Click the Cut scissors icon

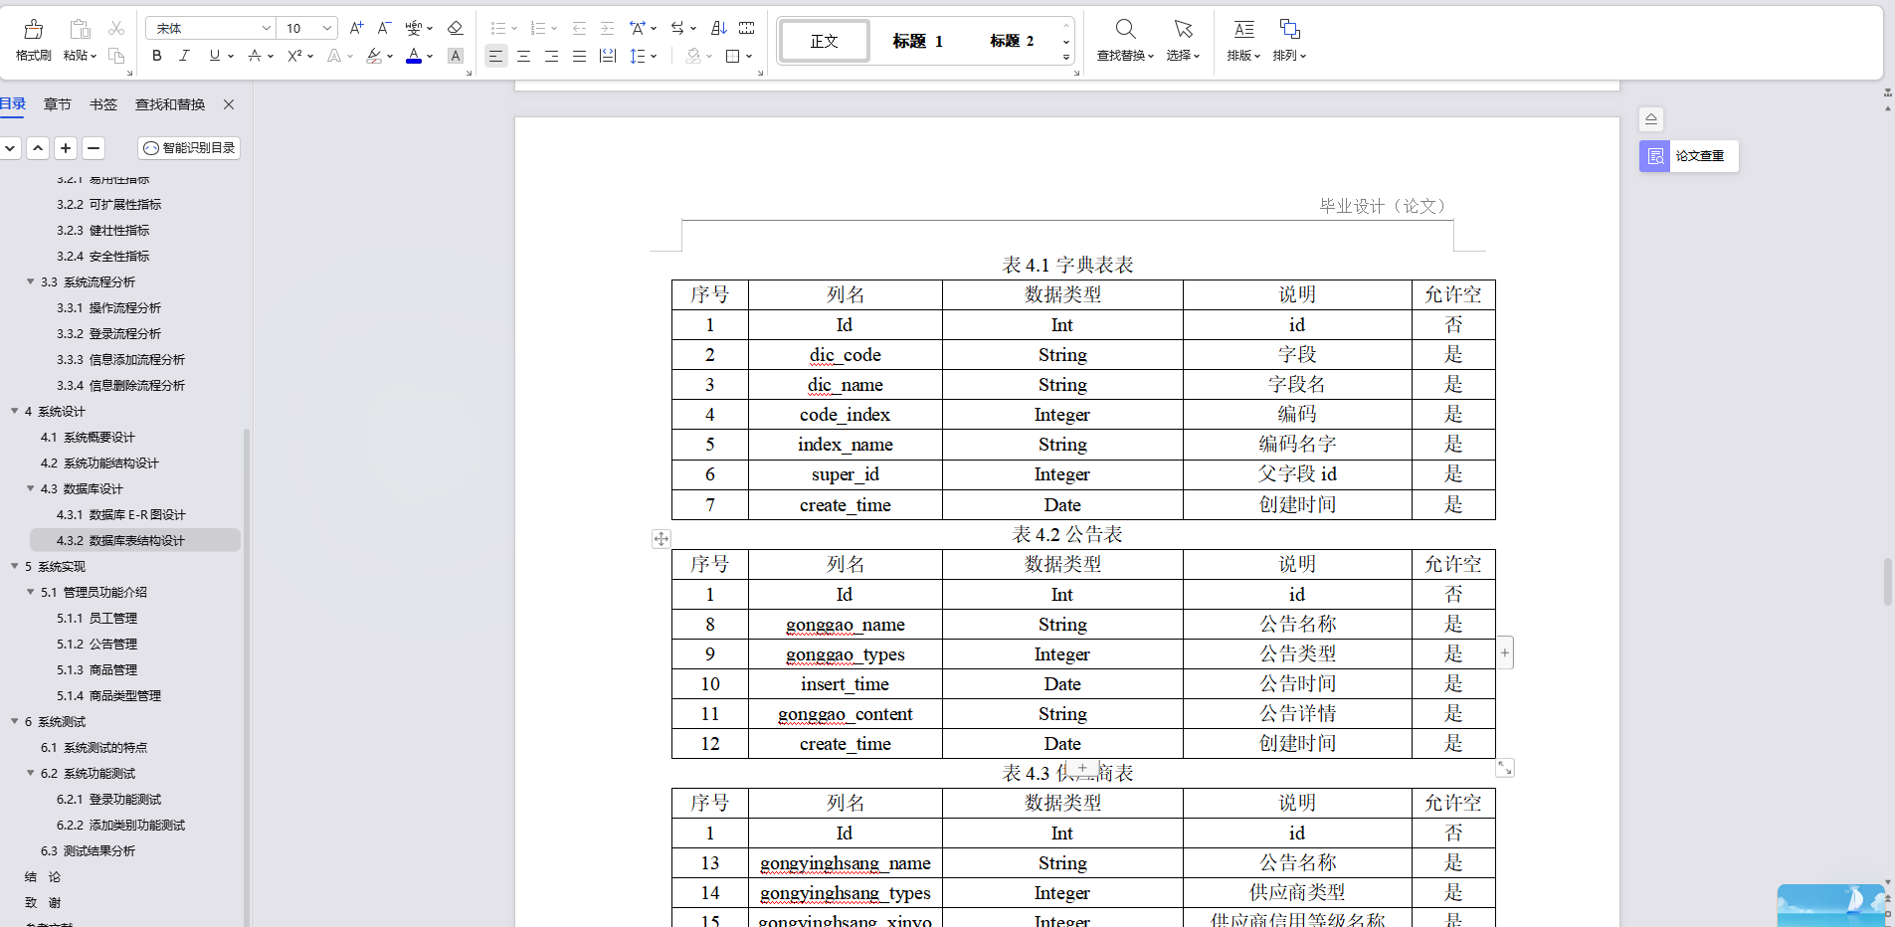[x=115, y=27]
